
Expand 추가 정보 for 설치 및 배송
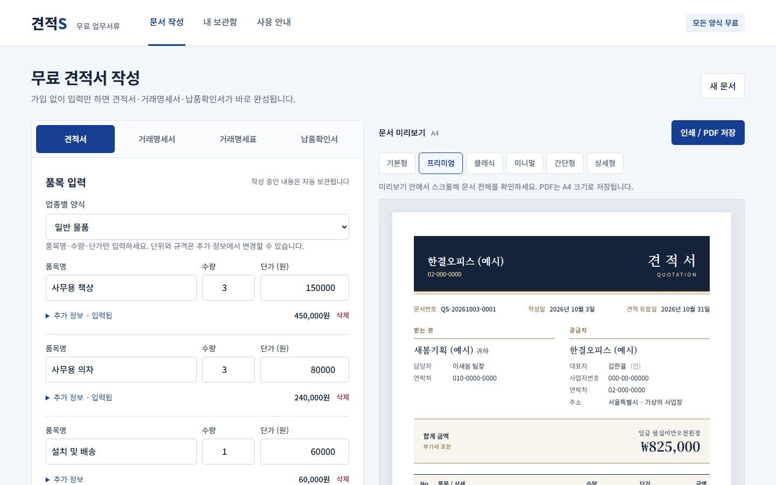point(65,480)
